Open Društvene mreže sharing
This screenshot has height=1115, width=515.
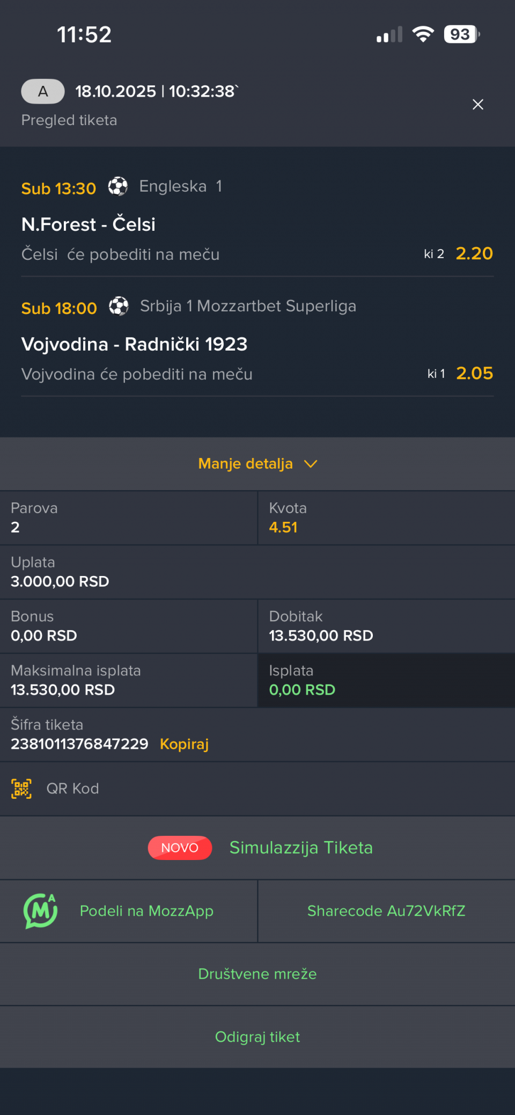pos(257,974)
